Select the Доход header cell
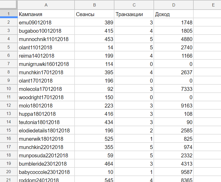Viewport: 221px width, 182px height. click(x=174, y=14)
